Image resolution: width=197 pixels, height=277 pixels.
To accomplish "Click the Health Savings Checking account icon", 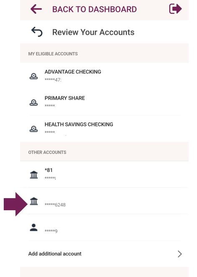I will [x=33, y=128].
